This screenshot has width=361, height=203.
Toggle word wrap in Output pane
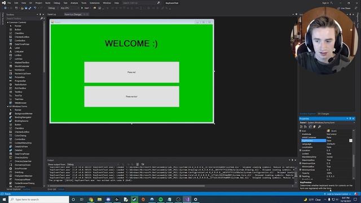tap(143, 164)
